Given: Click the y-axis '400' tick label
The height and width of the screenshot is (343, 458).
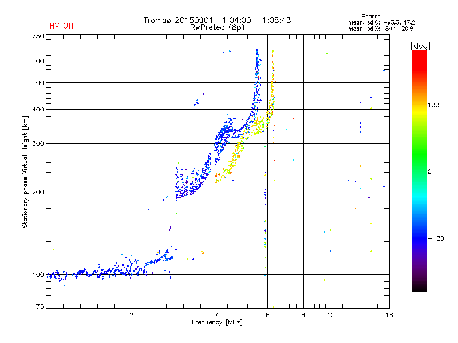Looking at the screenshot, I should tap(38, 110).
